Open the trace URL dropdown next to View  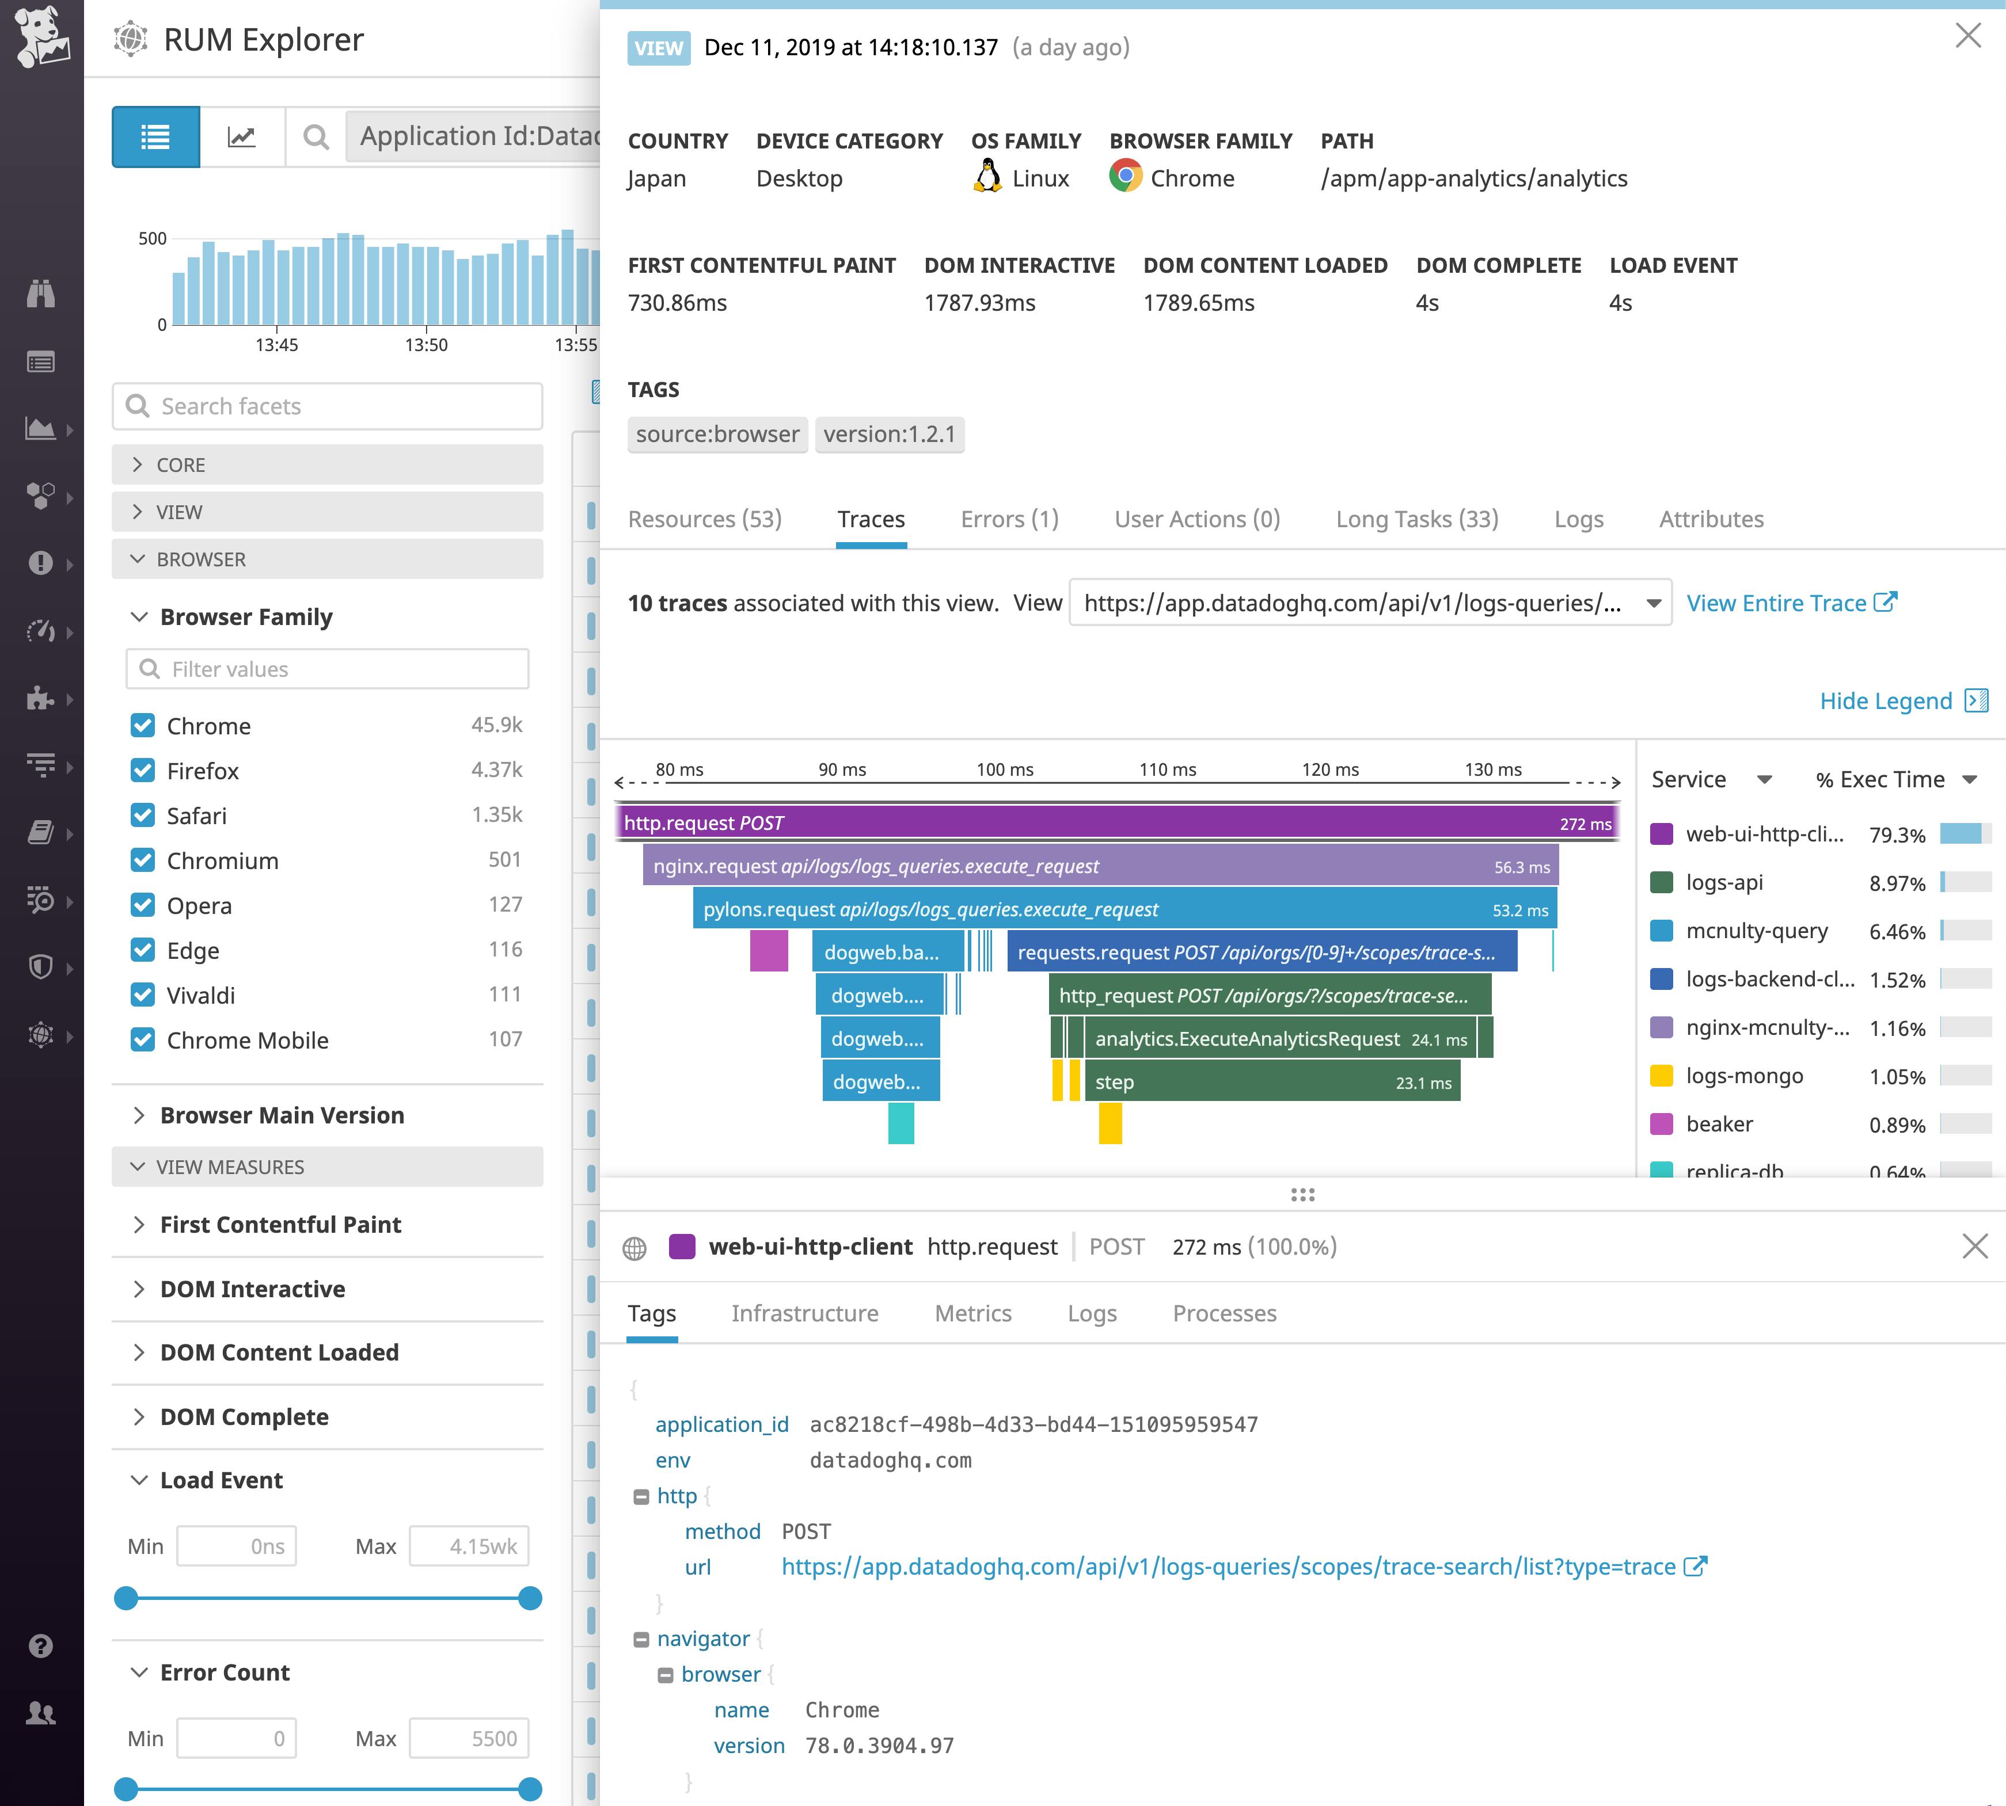[1652, 603]
